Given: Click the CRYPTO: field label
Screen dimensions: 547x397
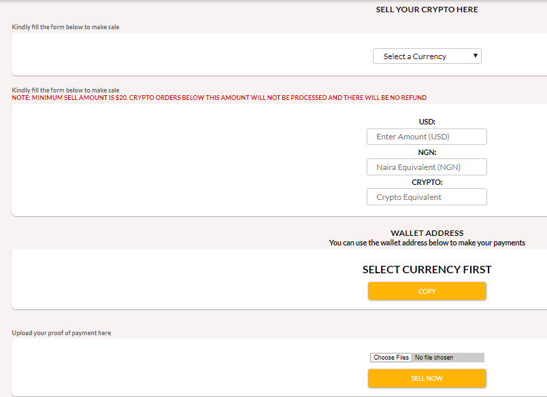Looking at the screenshot, I should (427, 182).
